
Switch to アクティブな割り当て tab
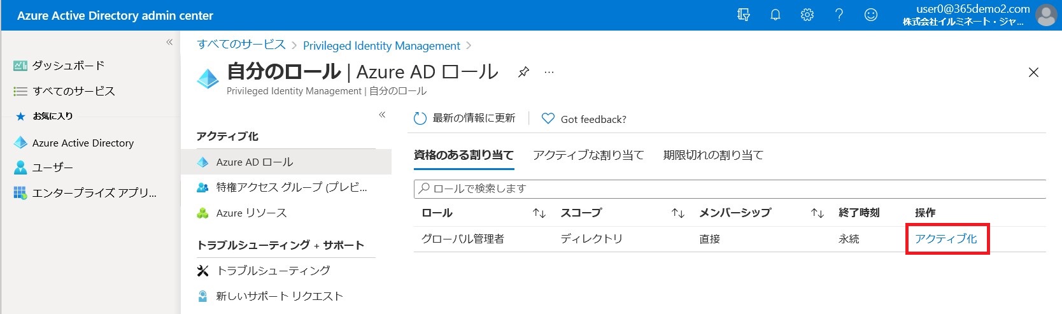pos(588,155)
